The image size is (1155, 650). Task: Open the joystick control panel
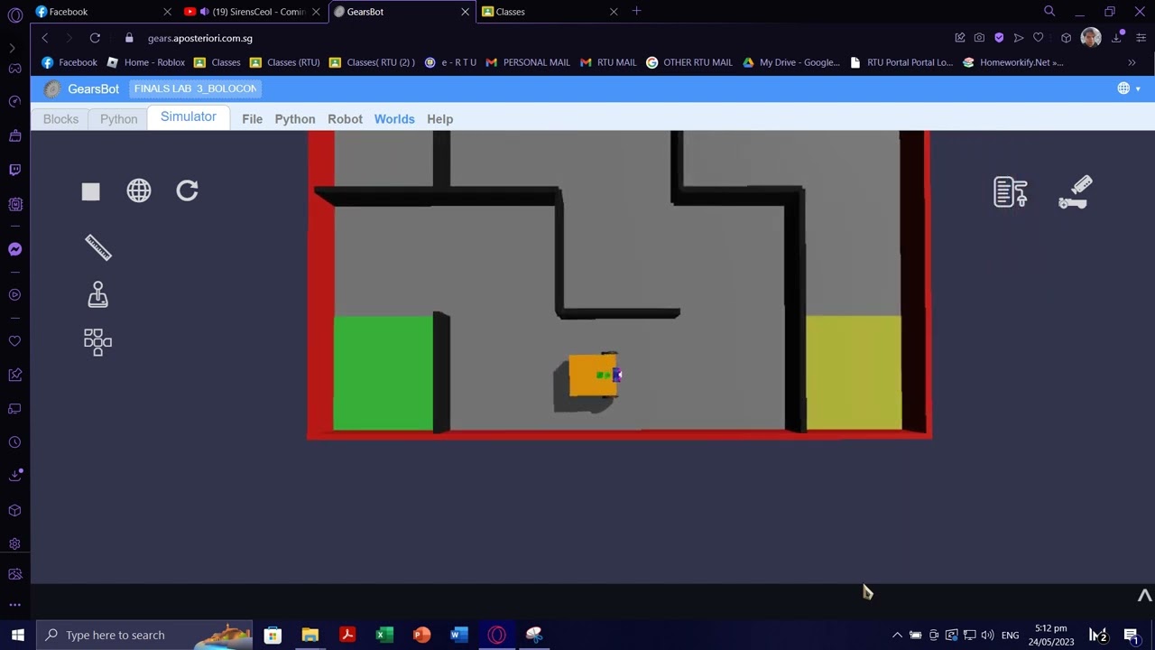pos(97,294)
